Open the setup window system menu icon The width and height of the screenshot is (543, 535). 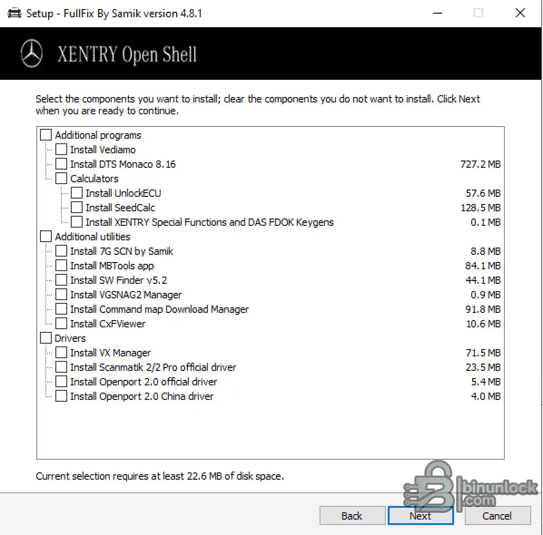(14, 14)
